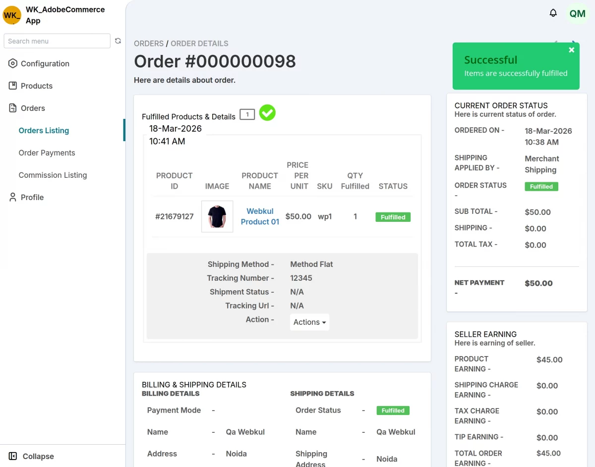Click the black t-shirt product thumbnail
Image resolution: width=595 pixels, height=467 pixels.
click(x=217, y=216)
